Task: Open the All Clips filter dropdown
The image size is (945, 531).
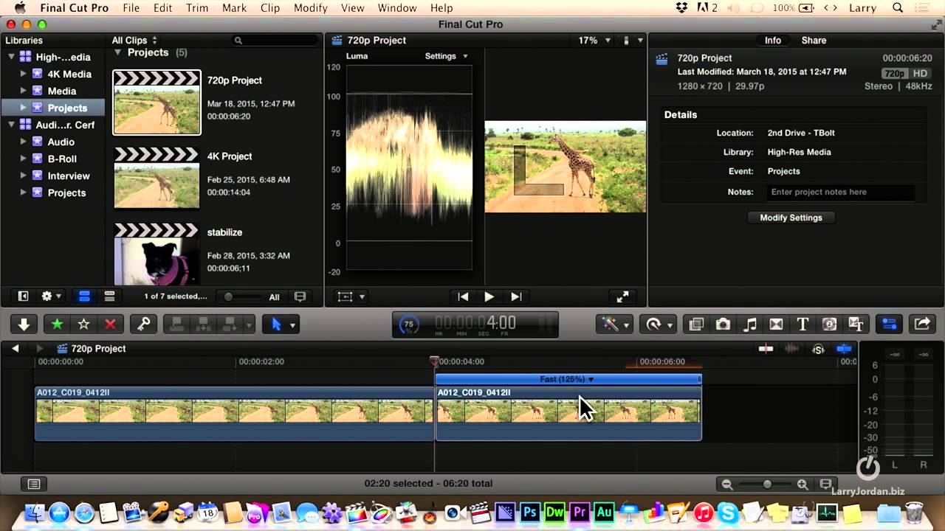Action: point(134,41)
